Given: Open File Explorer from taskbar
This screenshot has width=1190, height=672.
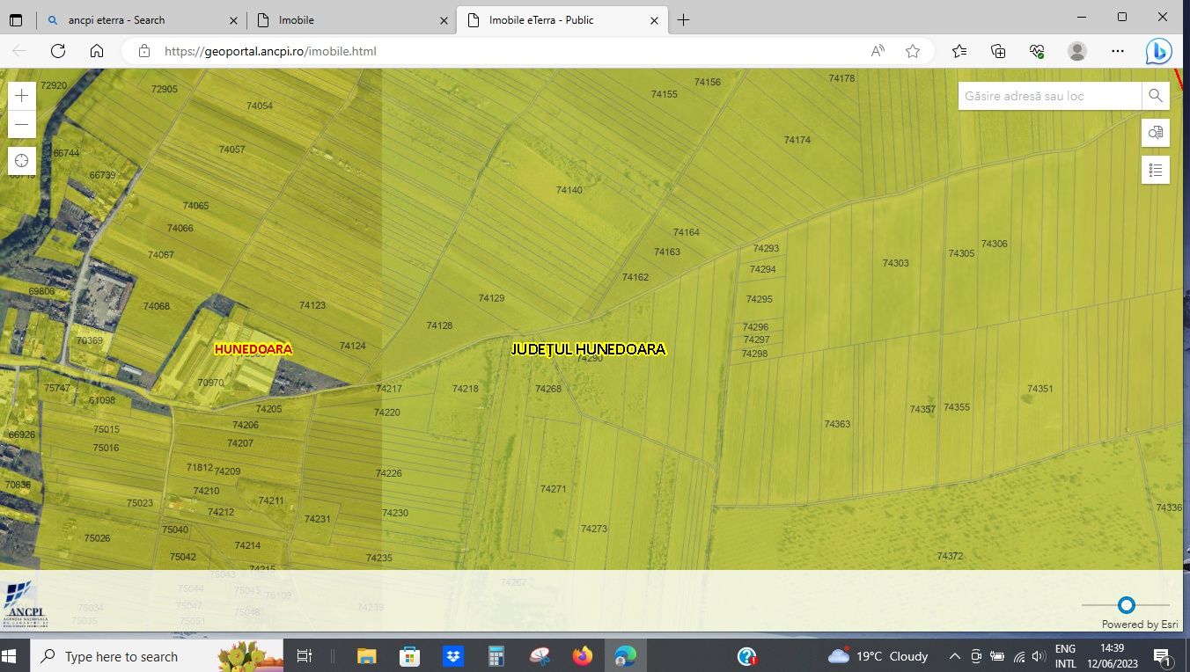Looking at the screenshot, I should click(x=367, y=656).
